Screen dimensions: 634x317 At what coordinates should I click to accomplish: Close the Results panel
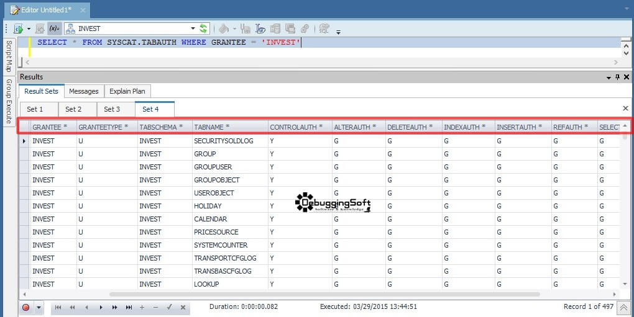[627, 77]
